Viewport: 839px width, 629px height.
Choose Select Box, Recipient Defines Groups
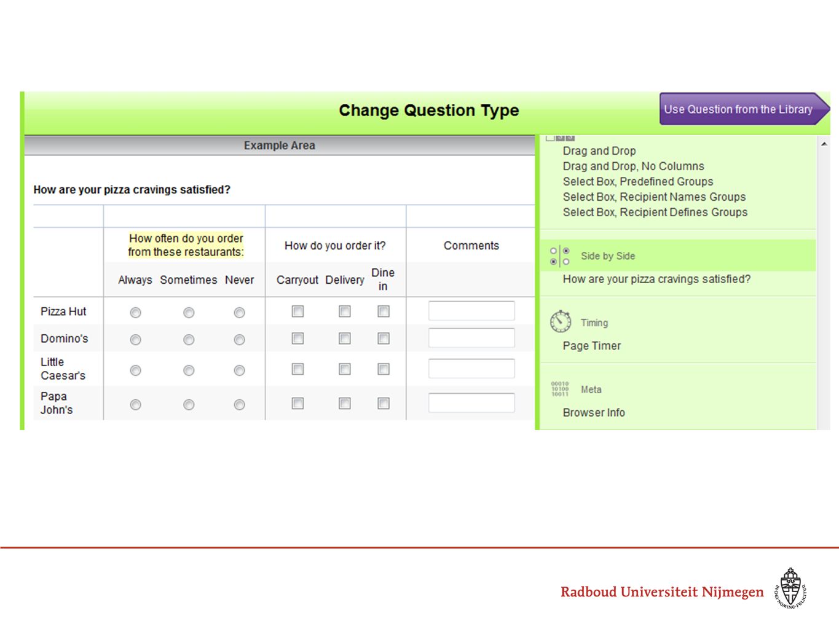point(655,213)
